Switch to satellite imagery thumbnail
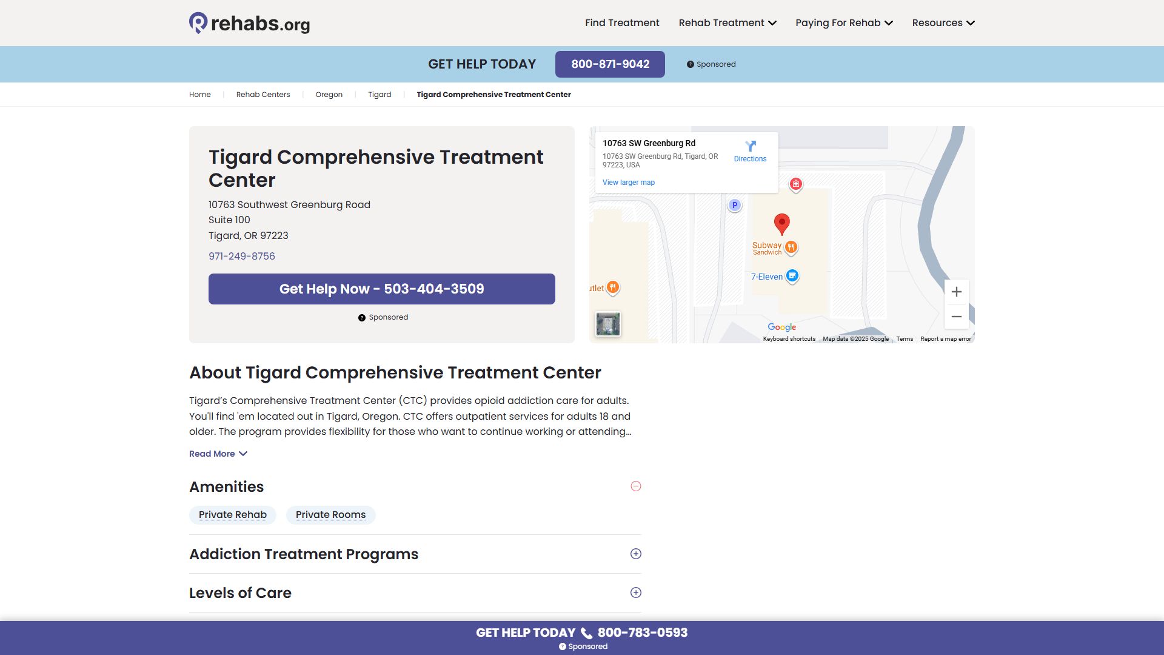The image size is (1164, 655). point(608,324)
